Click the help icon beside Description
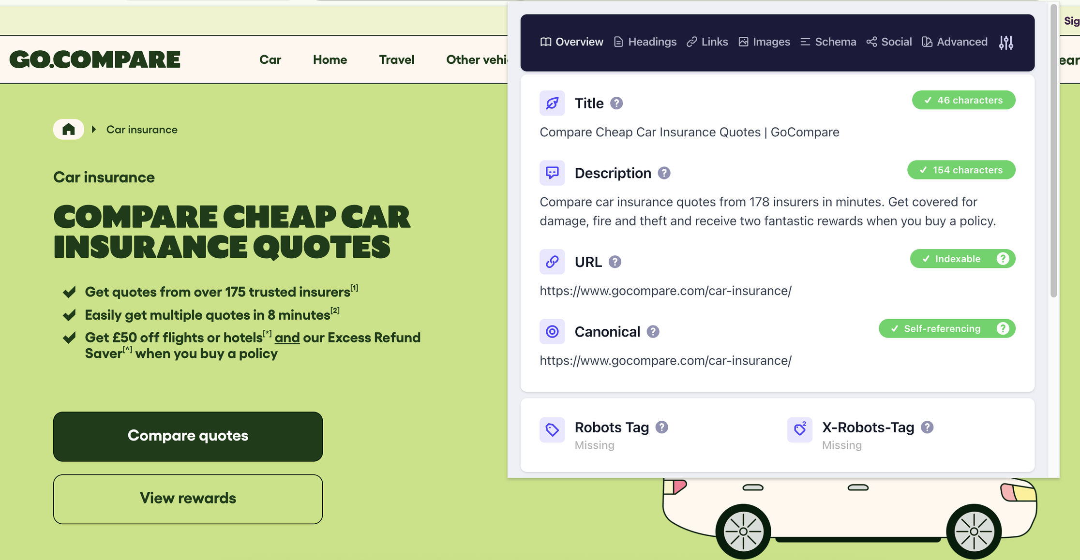 (x=664, y=173)
